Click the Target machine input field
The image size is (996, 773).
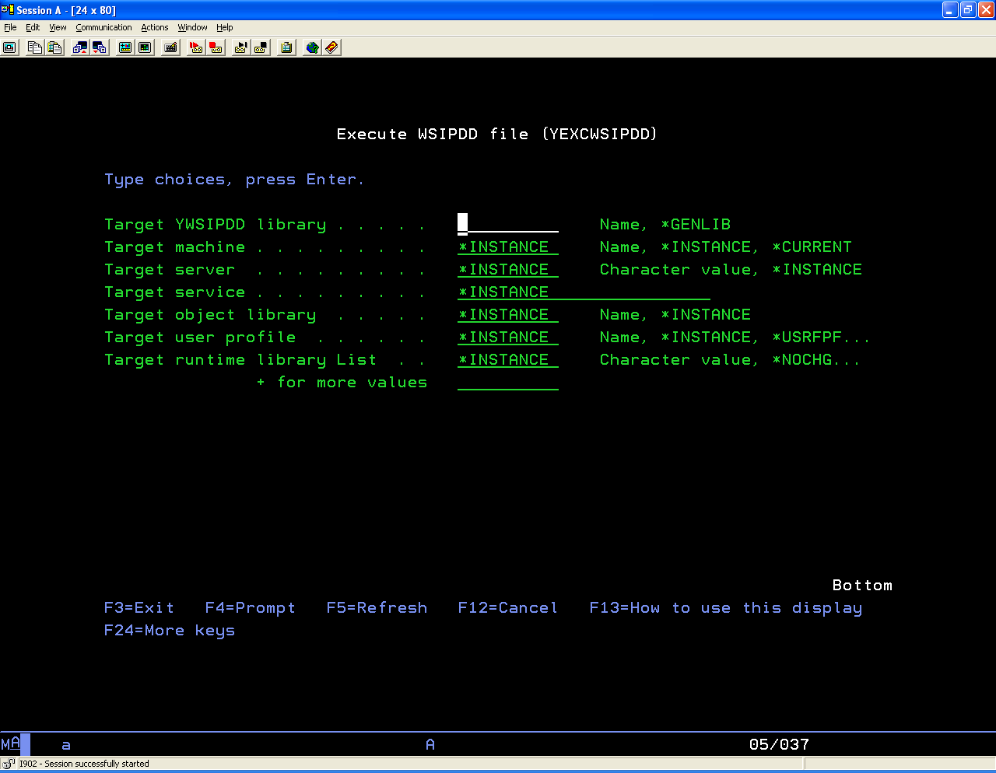point(507,247)
